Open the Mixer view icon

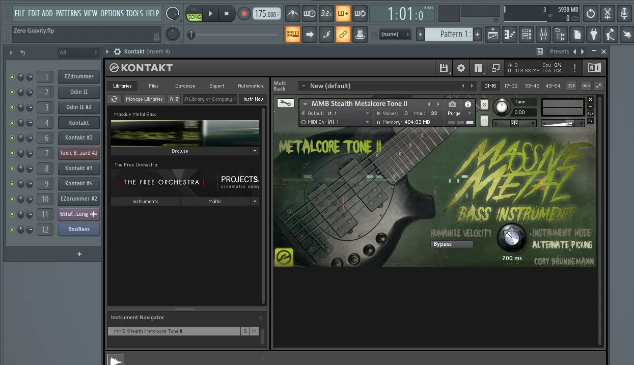coord(543,35)
